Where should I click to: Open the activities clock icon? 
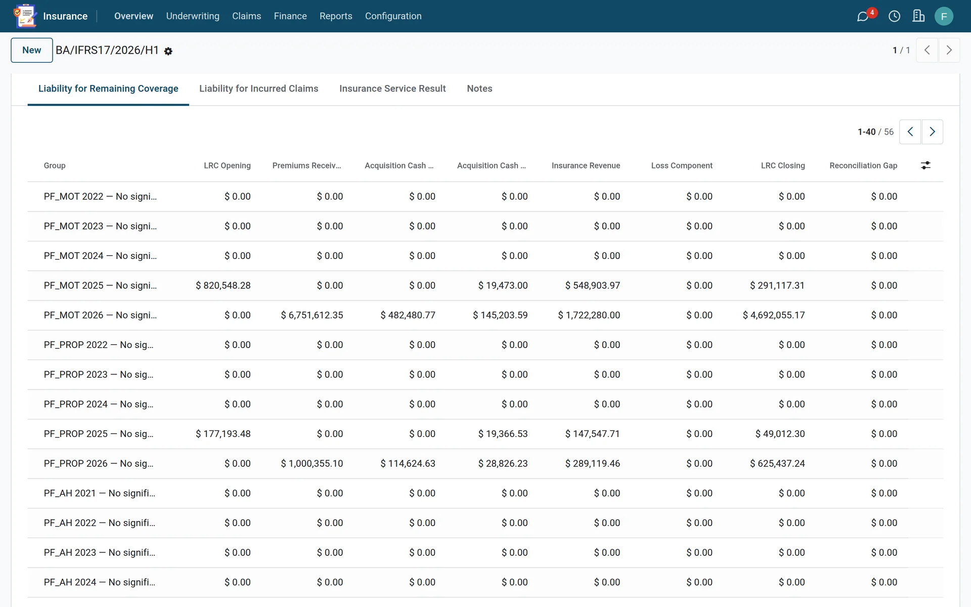[x=894, y=16]
